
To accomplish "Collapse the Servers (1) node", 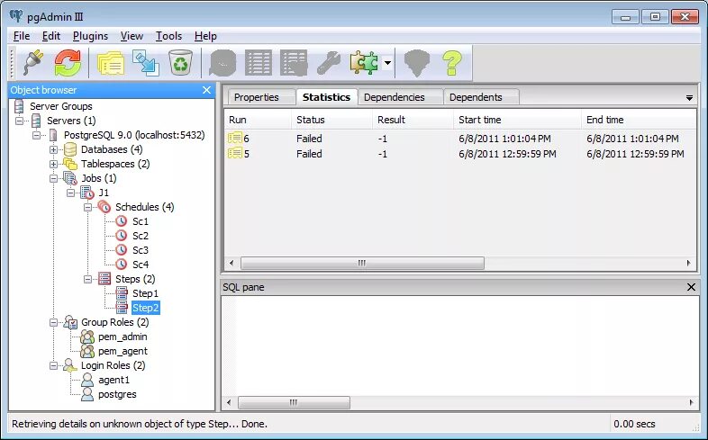I will pos(20,121).
